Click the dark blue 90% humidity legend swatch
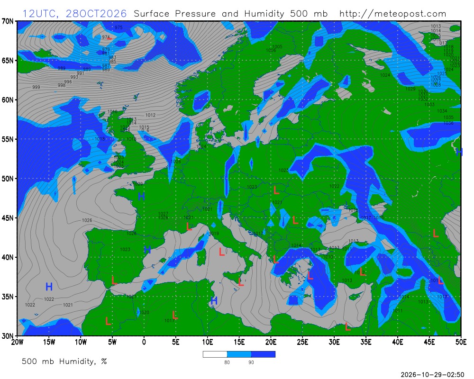Viewport: 474px width, 379px height. click(263, 354)
